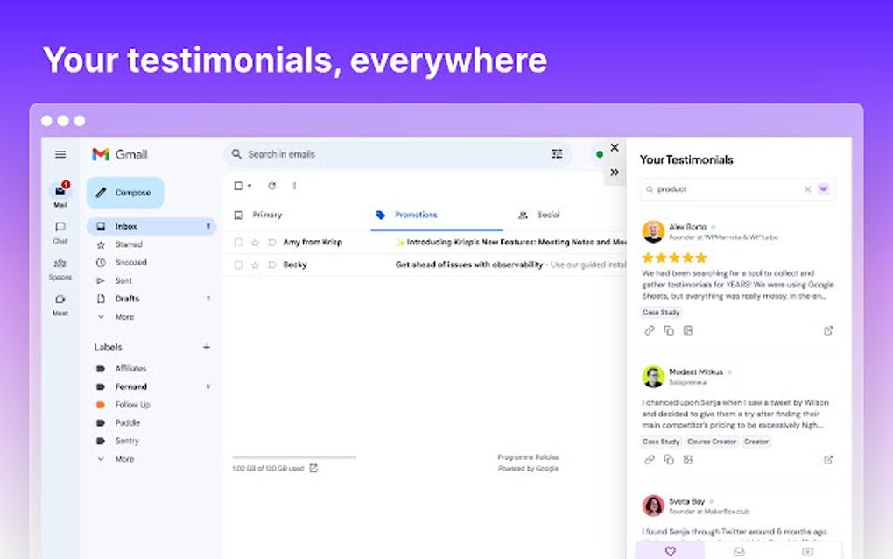Expand the More section under Drafts

(123, 316)
